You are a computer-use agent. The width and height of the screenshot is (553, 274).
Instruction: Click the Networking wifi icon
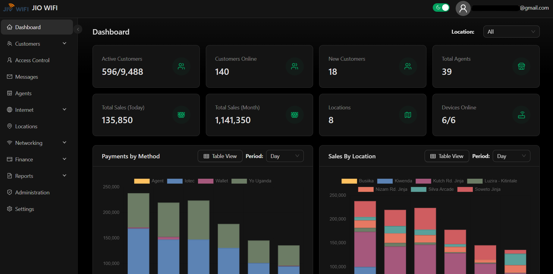[x=10, y=143]
